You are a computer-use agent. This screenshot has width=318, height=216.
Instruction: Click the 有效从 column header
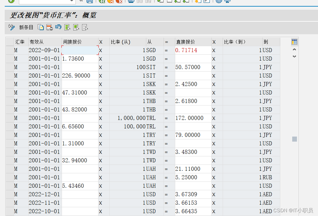point(45,42)
